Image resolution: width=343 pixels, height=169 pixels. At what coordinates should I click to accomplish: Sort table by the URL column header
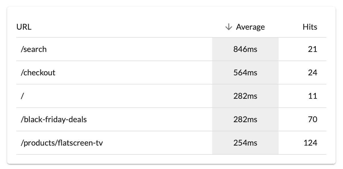24,27
